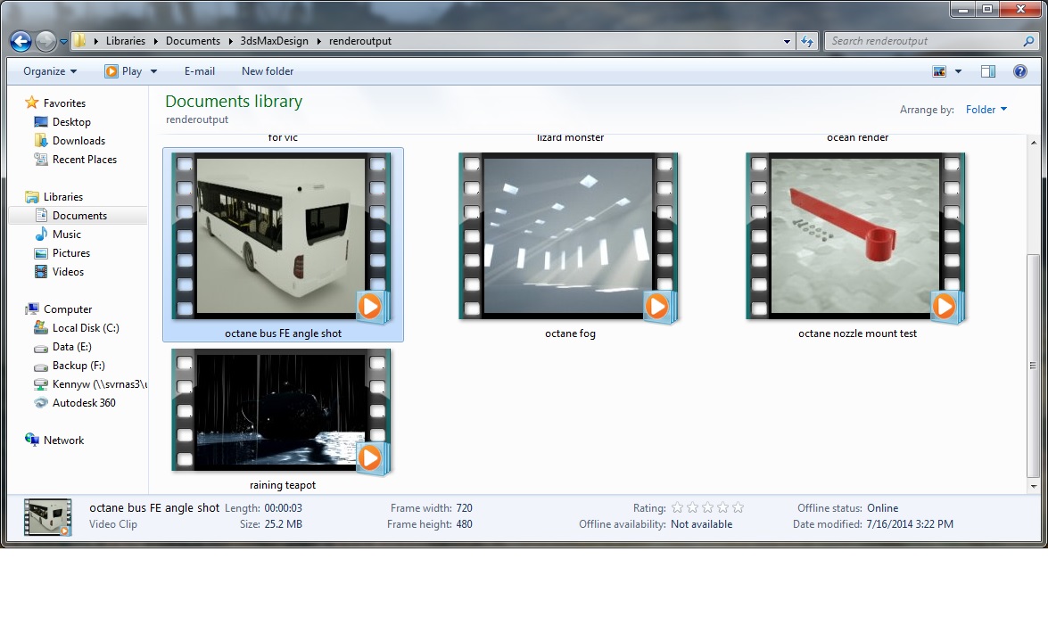Set rating to five stars
This screenshot has width=1048, height=642.
pyautogui.click(x=738, y=507)
